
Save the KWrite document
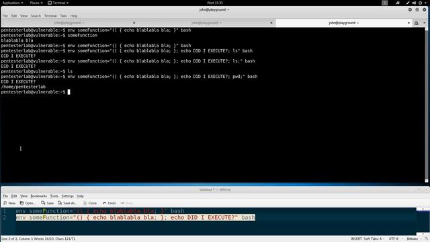48,203
